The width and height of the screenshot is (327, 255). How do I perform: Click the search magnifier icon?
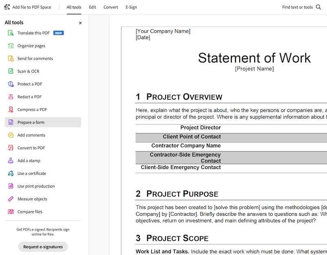[318, 7]
